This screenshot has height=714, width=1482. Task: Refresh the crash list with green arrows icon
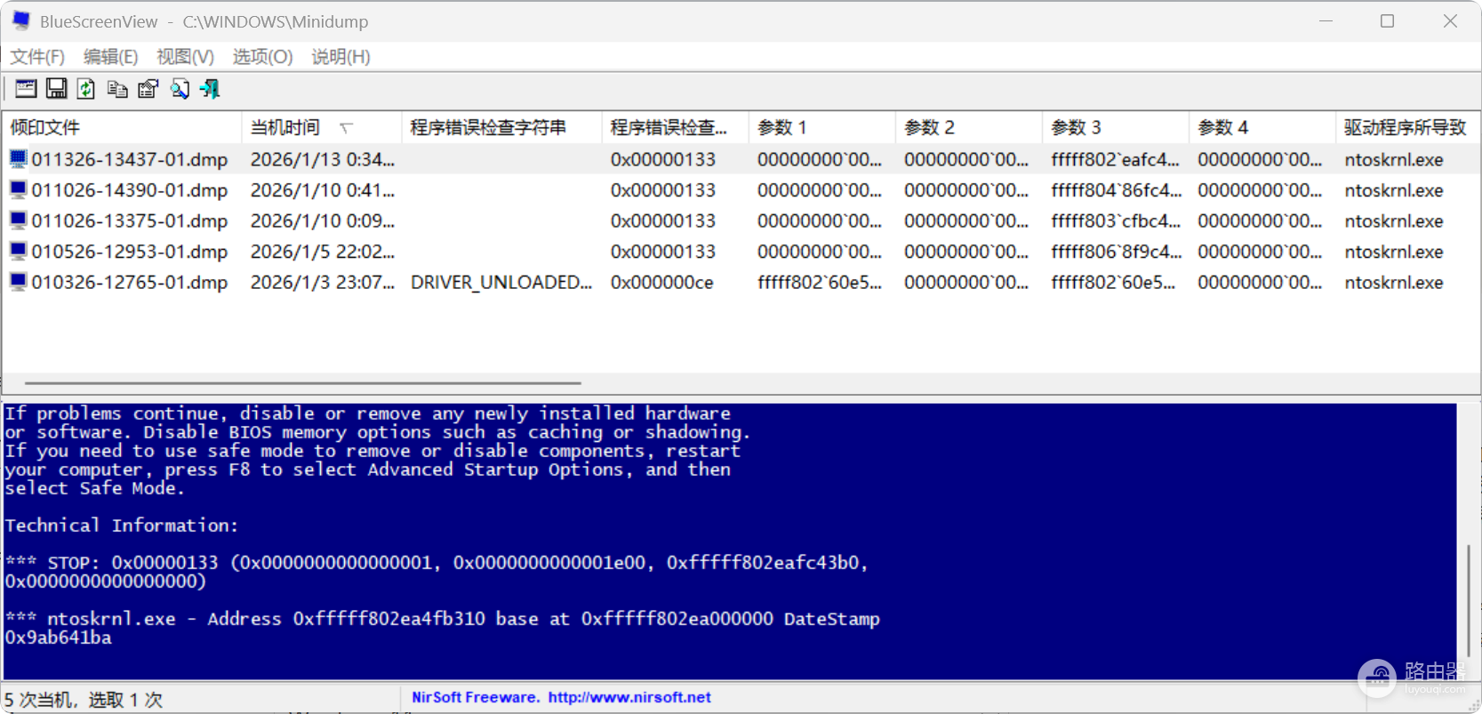(86, 89)
